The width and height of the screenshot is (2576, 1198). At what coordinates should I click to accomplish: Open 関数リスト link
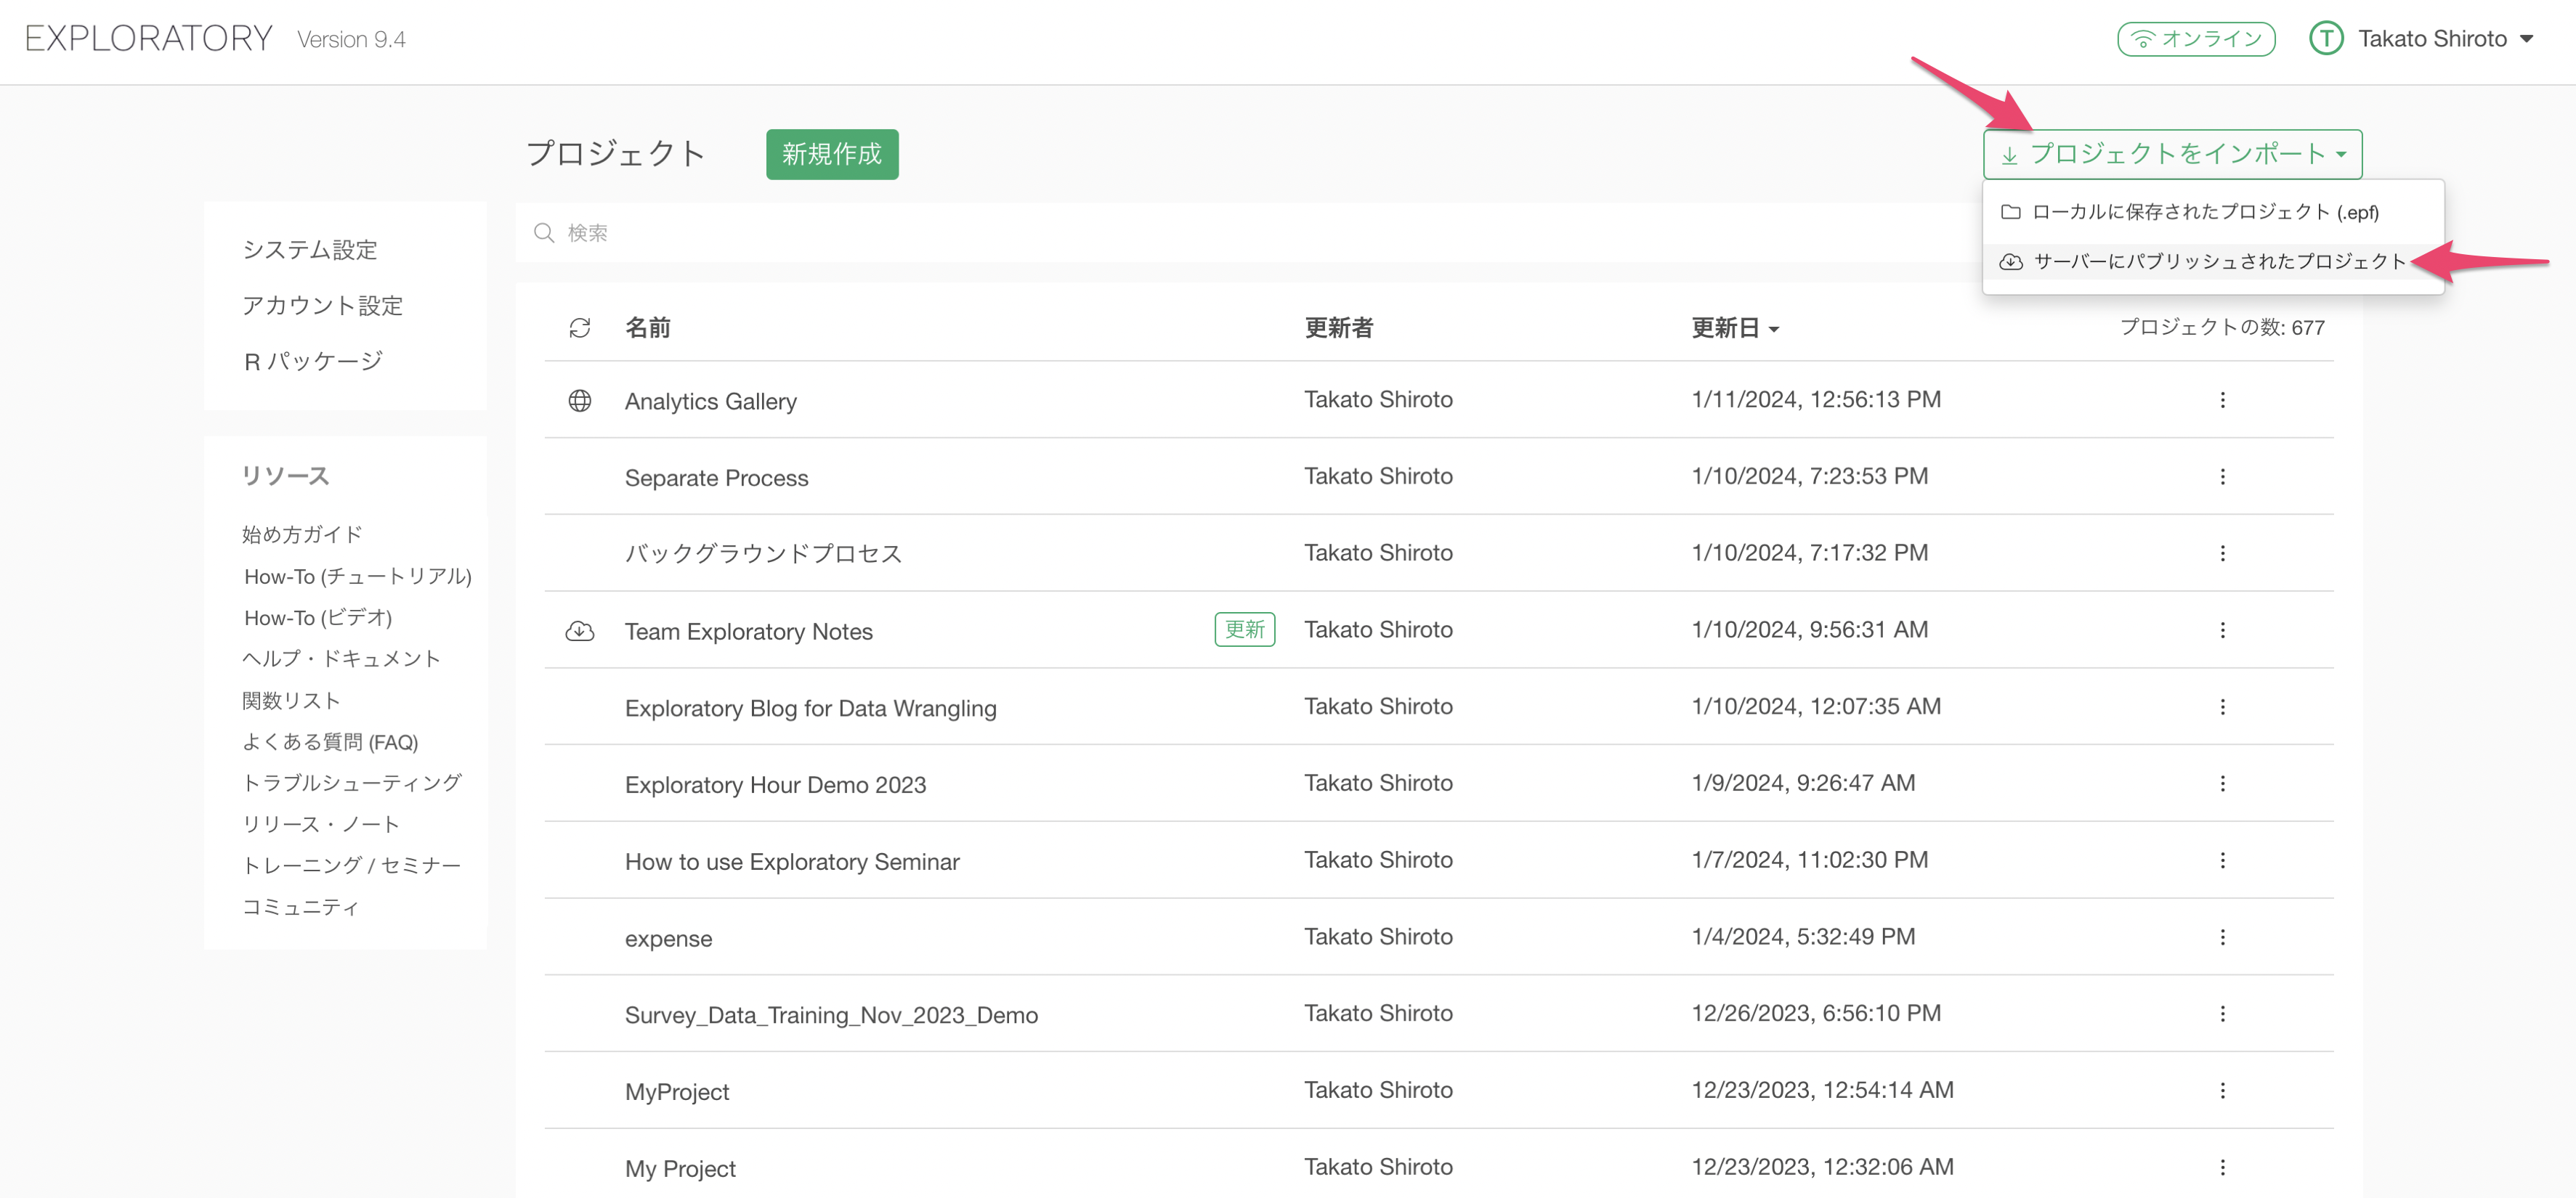click(x=291, y=701)
